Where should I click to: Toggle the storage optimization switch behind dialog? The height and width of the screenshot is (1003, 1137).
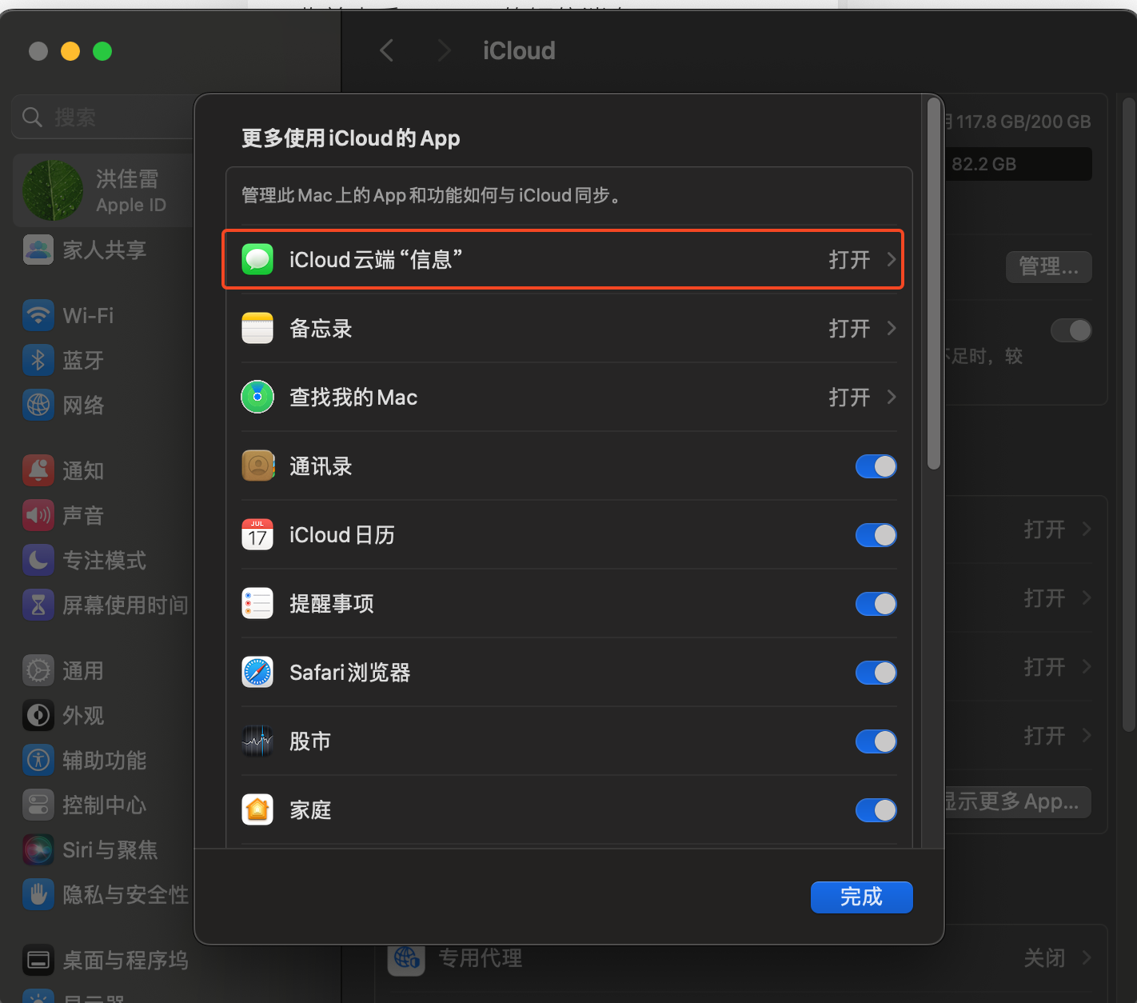pyautogui.click(x=1071, y=330)
